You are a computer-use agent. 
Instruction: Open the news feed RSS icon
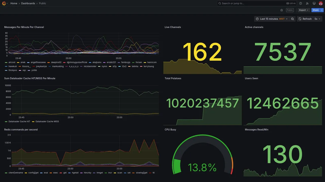pos(307,3)
